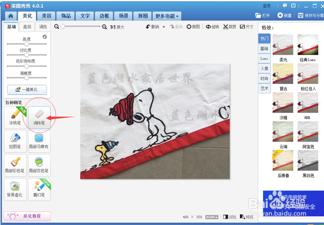Viewport: 324px width, 225px height.
Task: Click the 清晰度 sharpness slider handle
Action: (27, 78)
